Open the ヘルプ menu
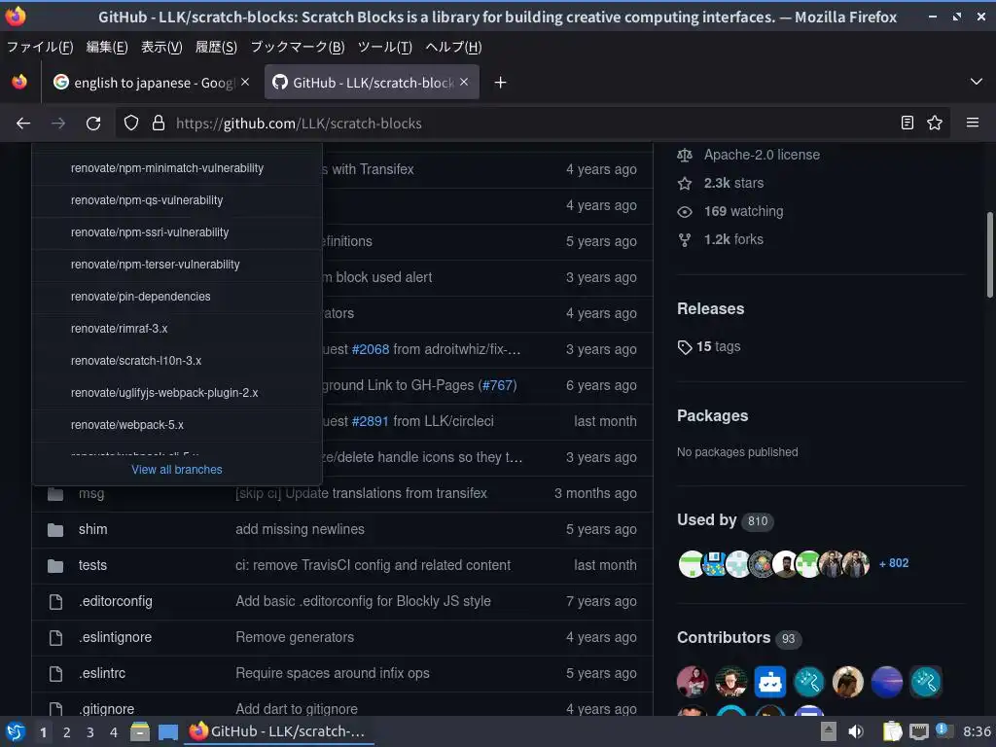Screen dimensions: 996x747 pos(453,47)
